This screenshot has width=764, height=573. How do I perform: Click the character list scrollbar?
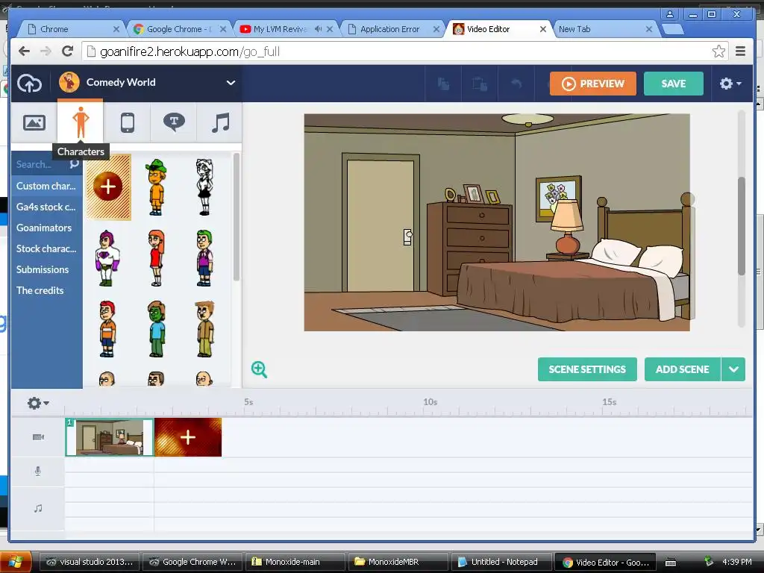(x=237, y=217)
